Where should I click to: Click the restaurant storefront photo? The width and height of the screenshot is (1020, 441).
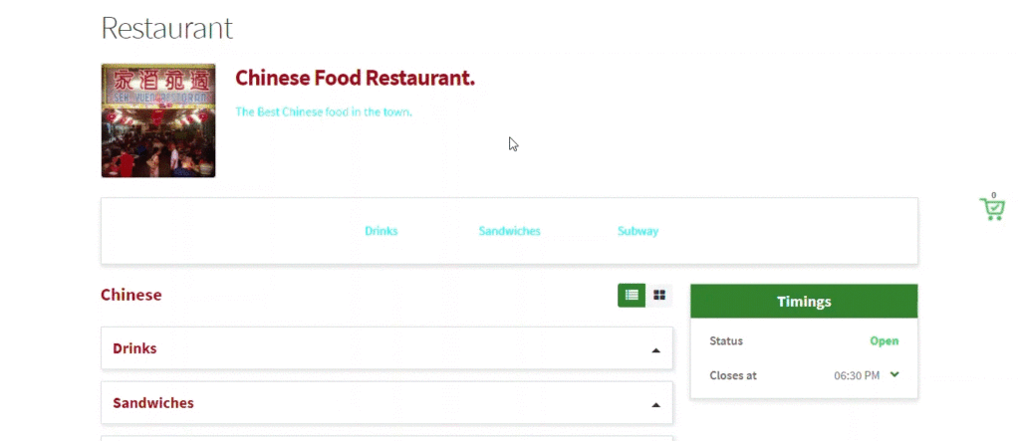pyautogui.click(x=158, y=120)
